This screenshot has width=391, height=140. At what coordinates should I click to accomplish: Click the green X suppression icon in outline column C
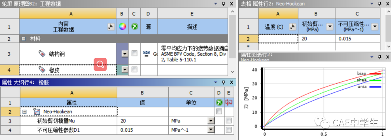[135, 27]
